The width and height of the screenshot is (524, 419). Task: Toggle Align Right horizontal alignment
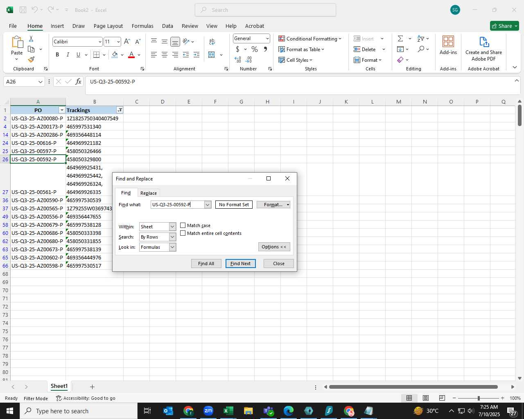pyautogui.click(x=175, y=54)
